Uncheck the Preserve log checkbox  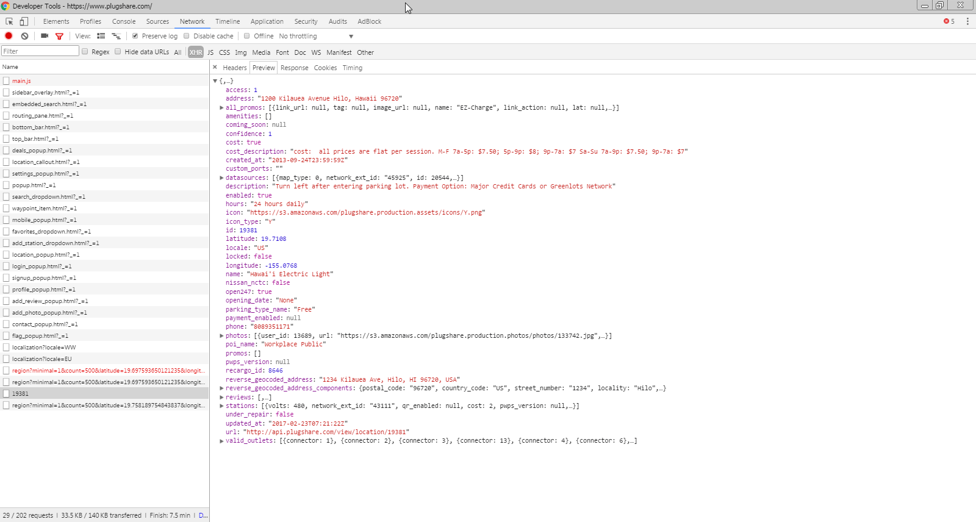pos(135,36)
